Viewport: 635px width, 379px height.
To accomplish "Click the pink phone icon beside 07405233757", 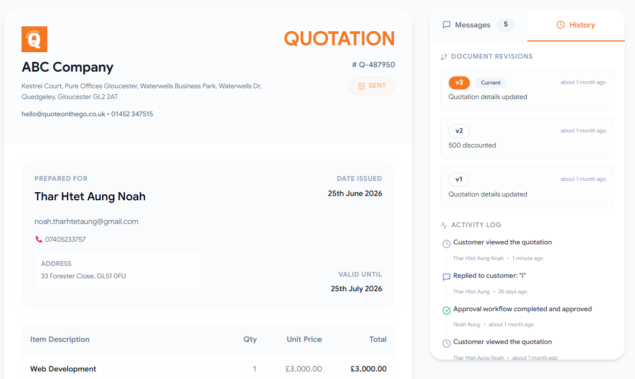I will pos(39,239).
